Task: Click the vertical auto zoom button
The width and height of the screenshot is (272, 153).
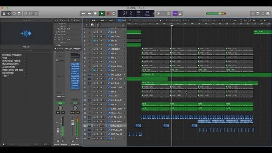Action: 241,20
